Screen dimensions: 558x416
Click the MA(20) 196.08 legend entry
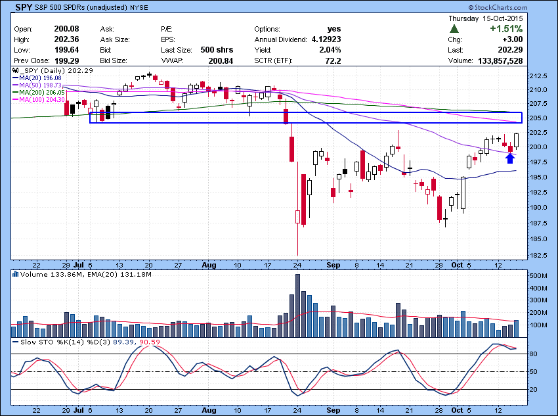pos(37,78)
